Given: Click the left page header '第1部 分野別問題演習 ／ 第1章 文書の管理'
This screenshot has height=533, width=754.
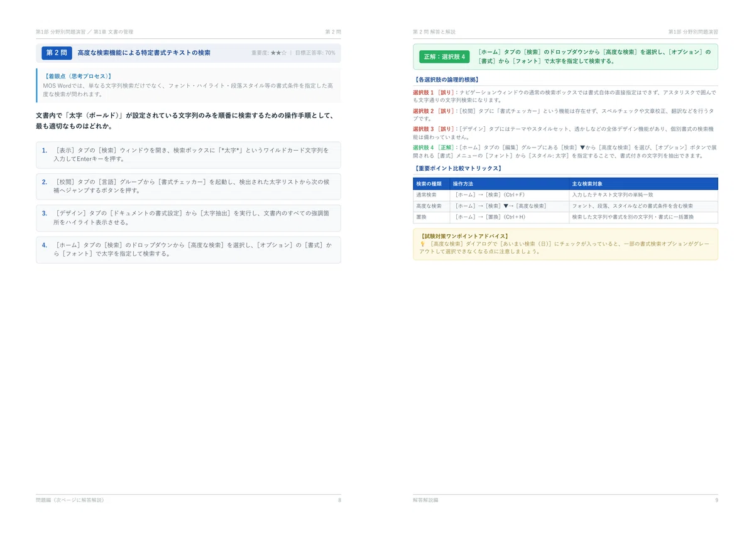Looking at the screenshot, I should tap(84, 31).
